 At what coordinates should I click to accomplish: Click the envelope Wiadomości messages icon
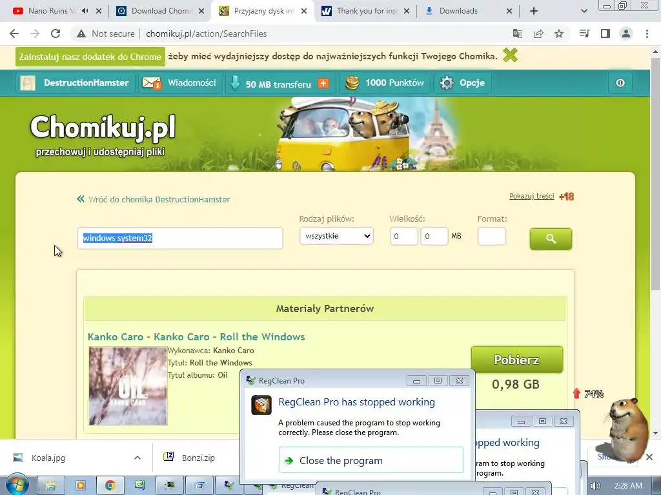click(152, 83)
